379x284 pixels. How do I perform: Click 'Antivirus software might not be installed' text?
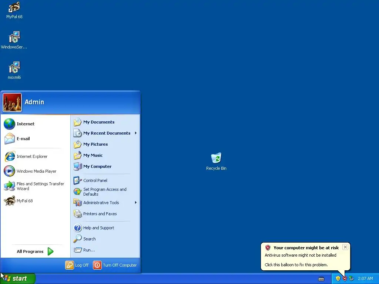(x=301, y=255)
